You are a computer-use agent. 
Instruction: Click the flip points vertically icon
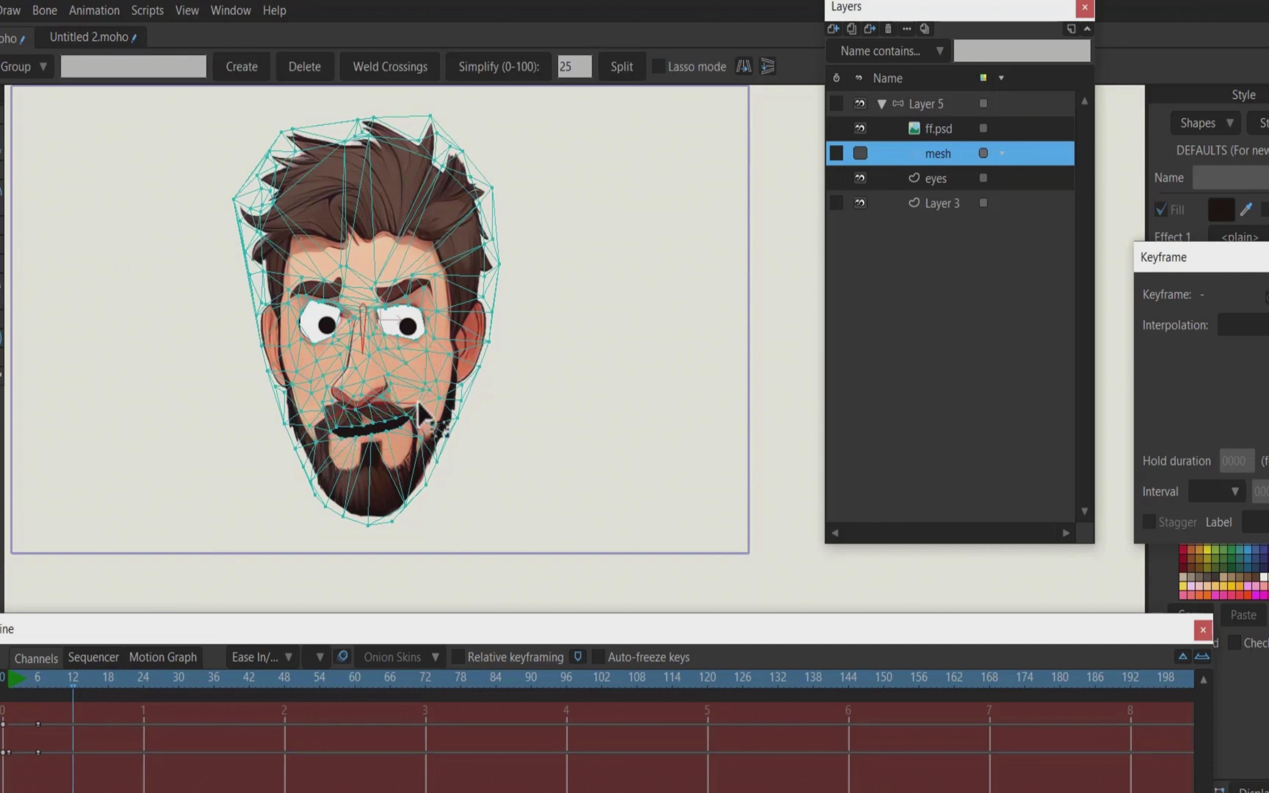tap(768, 66)
